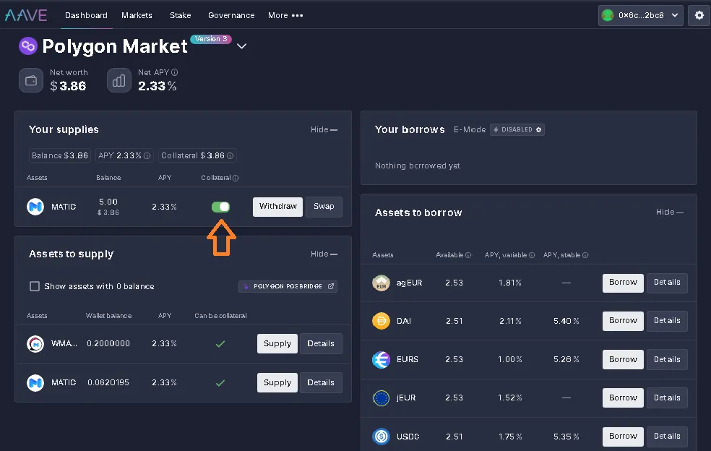Image resolution: width=711 pixels, height=451 pixels.
Task: Check Show assets with 0 balance
Action: [35, 286]
